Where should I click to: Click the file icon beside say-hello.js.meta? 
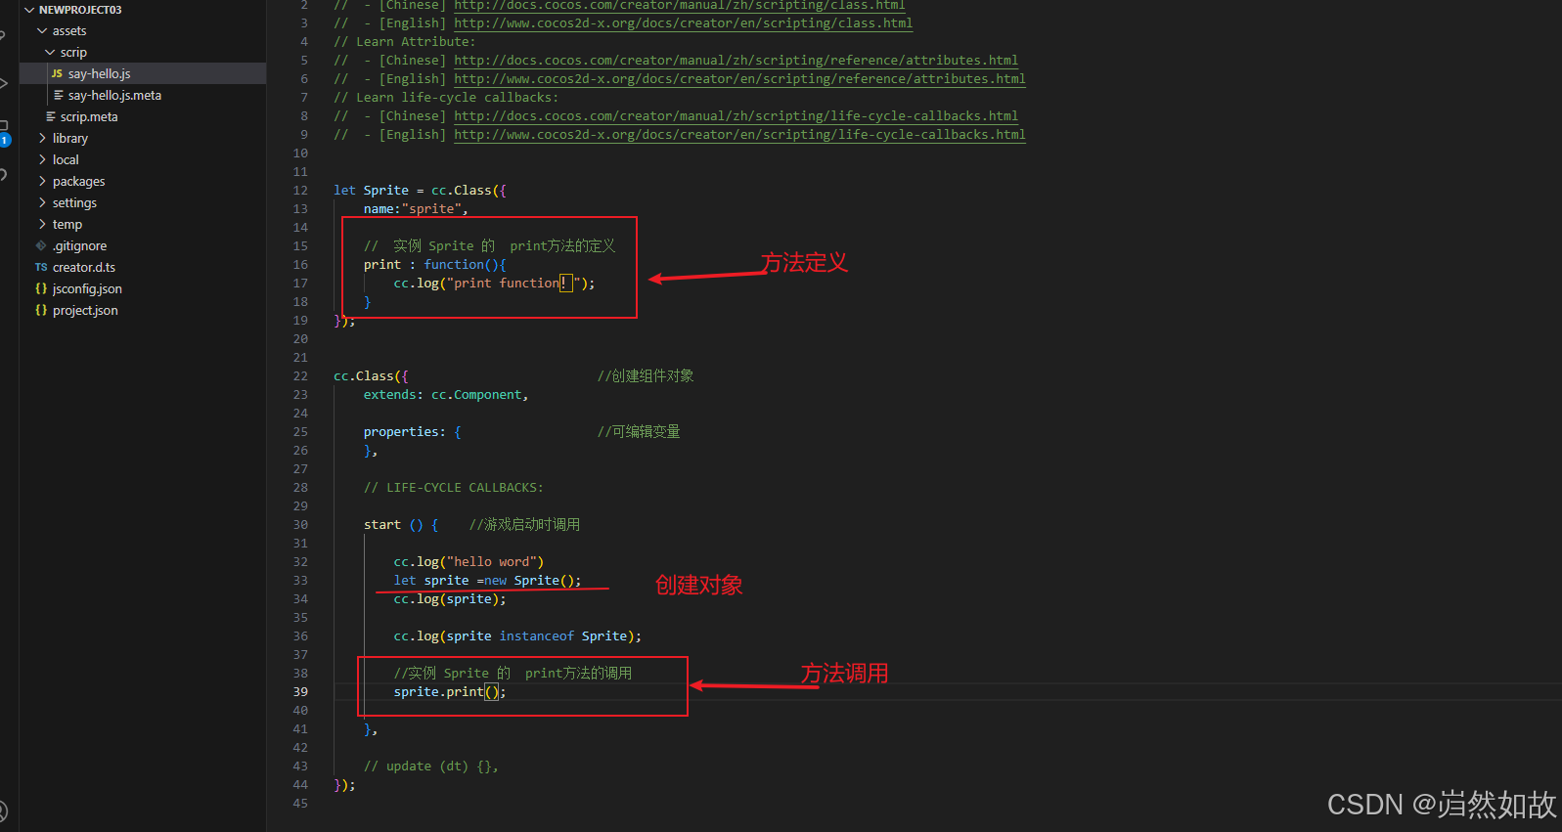coord(59,95)
